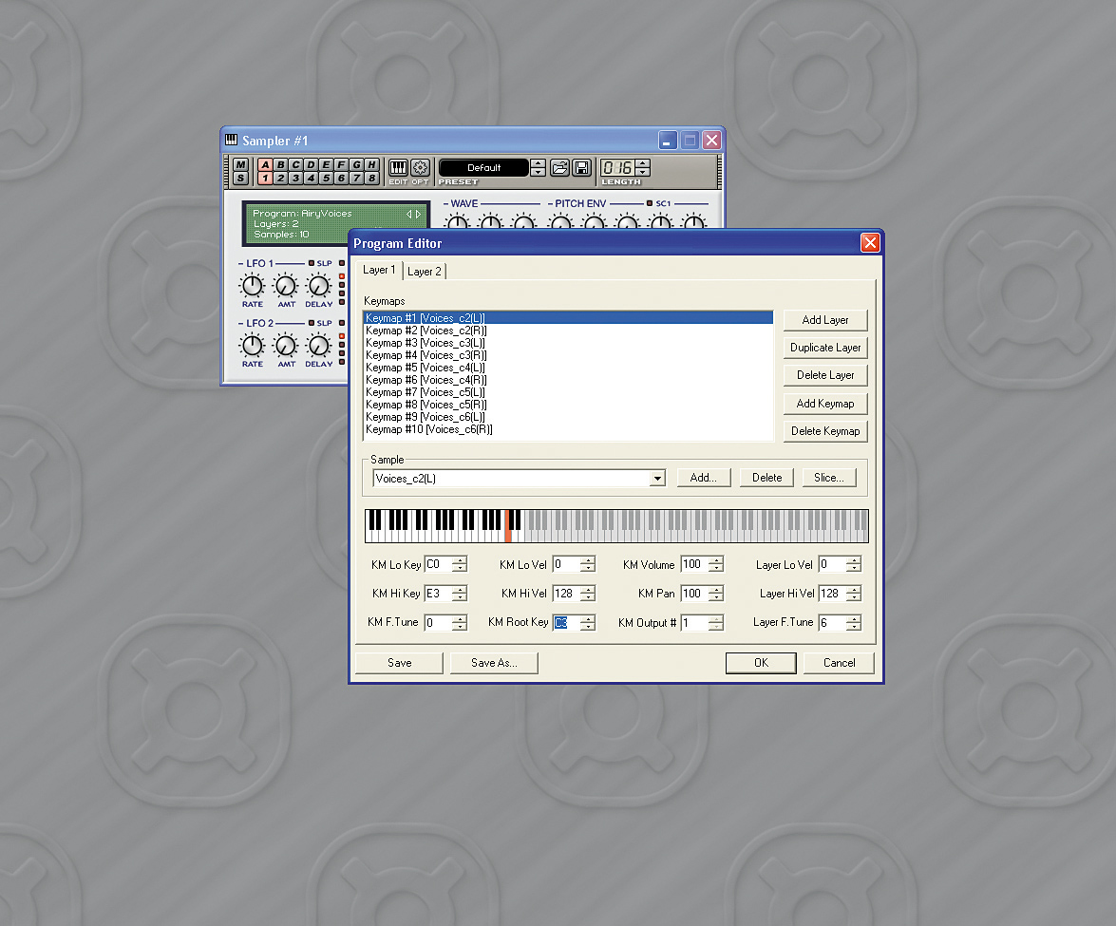Click the open preset folder icon
This screenshot has height=926, width=1116.
560,168
